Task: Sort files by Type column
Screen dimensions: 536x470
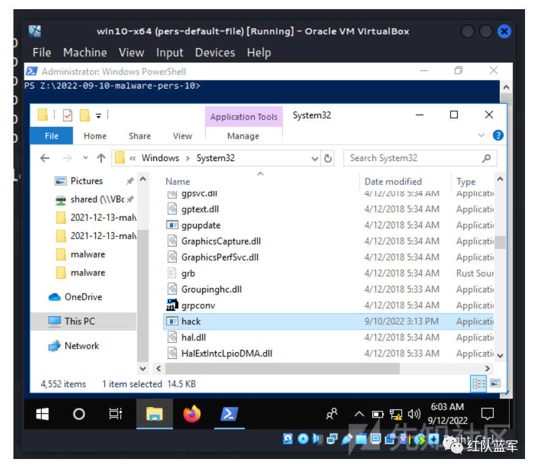Action: 466,181
